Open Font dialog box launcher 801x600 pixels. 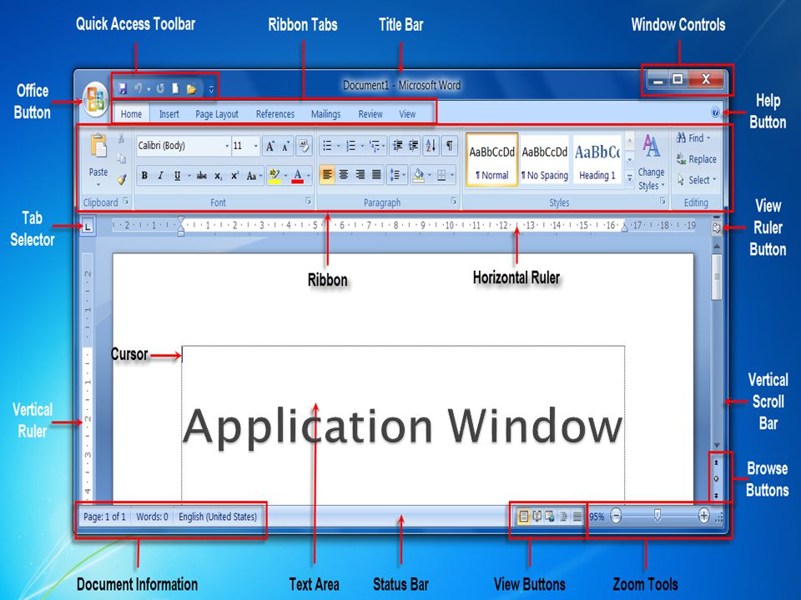click(x=309, y=202)
